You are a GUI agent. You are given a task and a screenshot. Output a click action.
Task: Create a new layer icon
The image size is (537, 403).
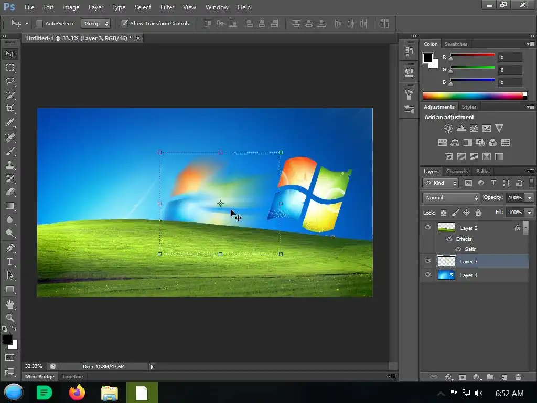[504, 377]
